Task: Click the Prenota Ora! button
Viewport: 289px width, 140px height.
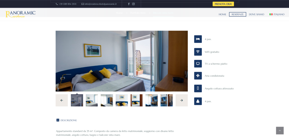Action: pyautogui.click(x=223, y=4)
